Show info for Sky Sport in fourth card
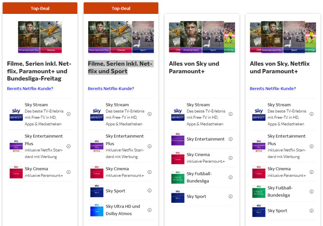 [x=311, y=210]
